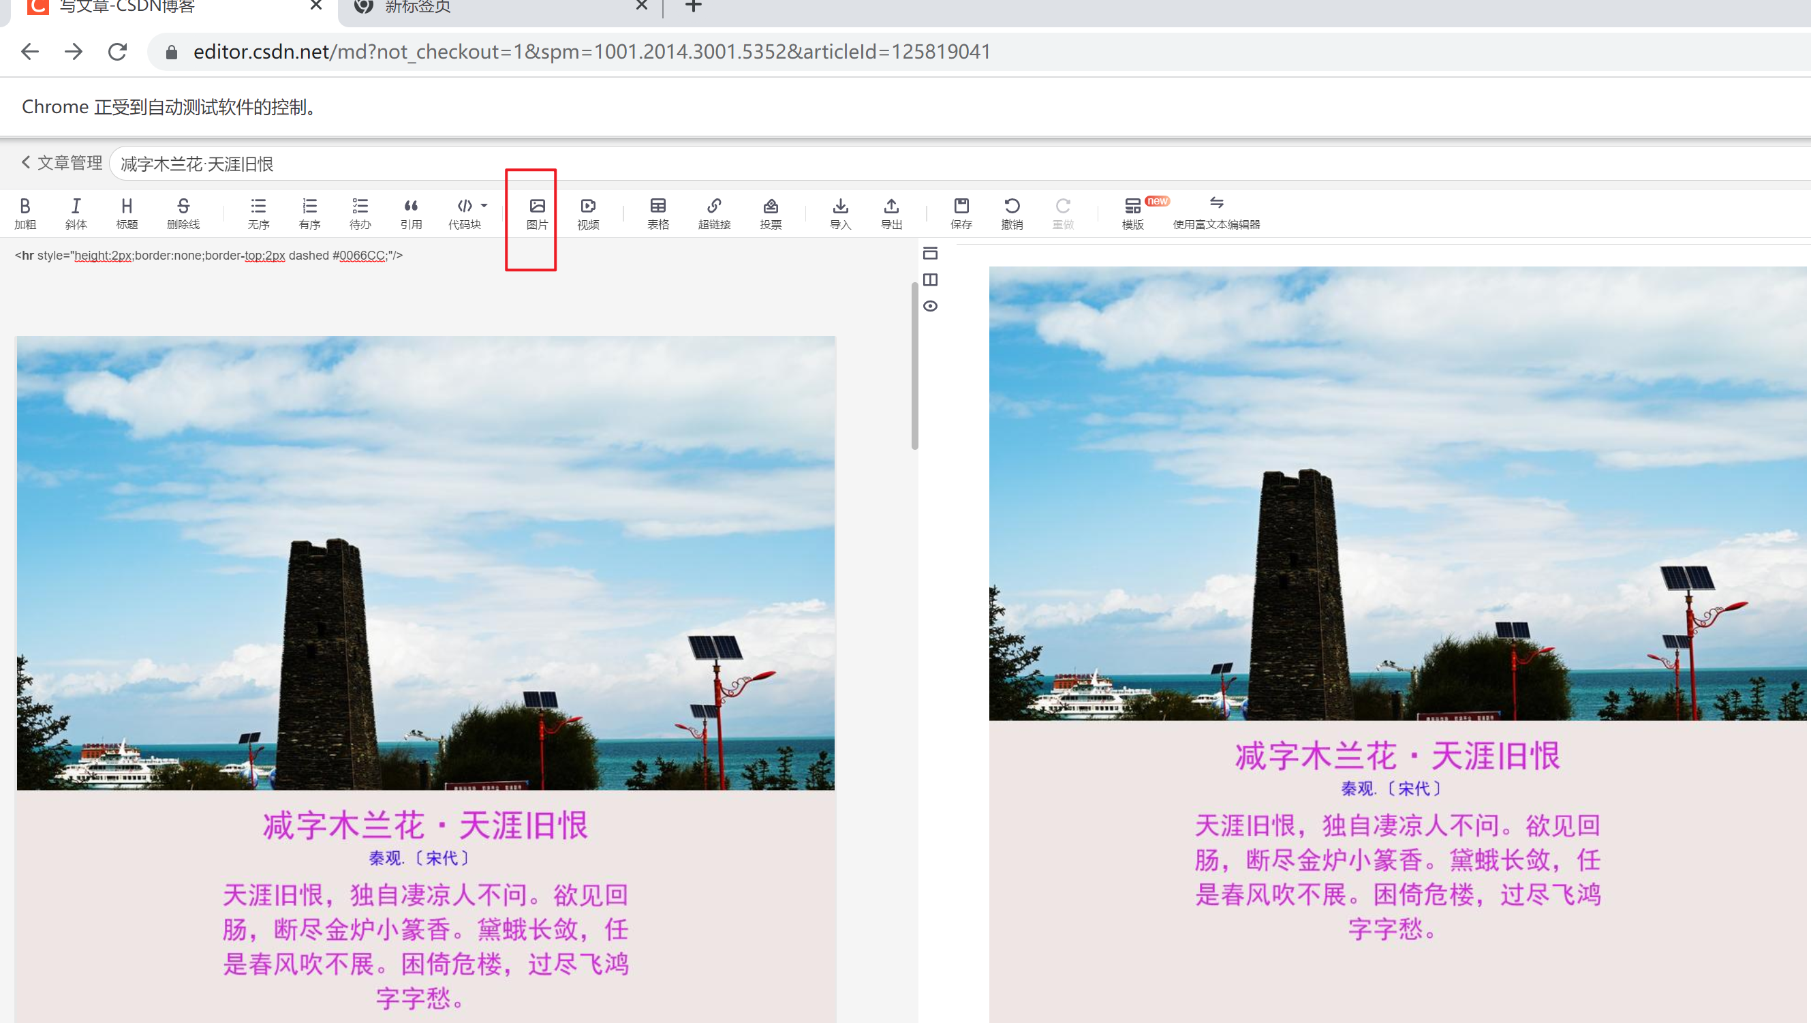Save the article with the 保存 icon
The height and width of the screenshot is (1023, 1811).
(x=961, y=213)
